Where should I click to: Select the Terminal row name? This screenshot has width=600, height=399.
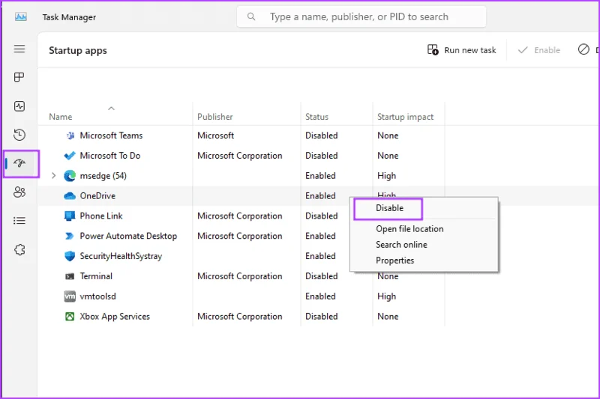click(96, 276)
